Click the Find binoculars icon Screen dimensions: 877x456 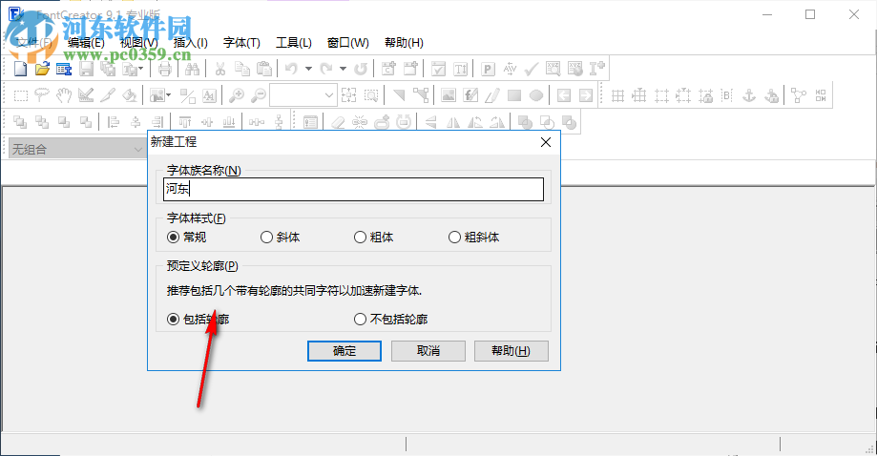click(192, 69)
